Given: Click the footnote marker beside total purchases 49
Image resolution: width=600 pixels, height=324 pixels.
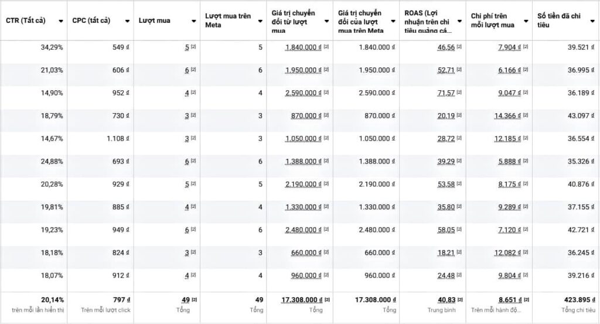Looking at the screenshot, I should pyautogui.click(x=193, y=300).
